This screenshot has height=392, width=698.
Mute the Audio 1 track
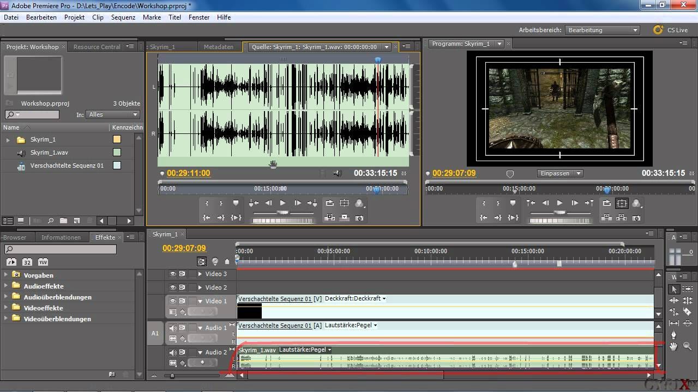tap(173, 328)
